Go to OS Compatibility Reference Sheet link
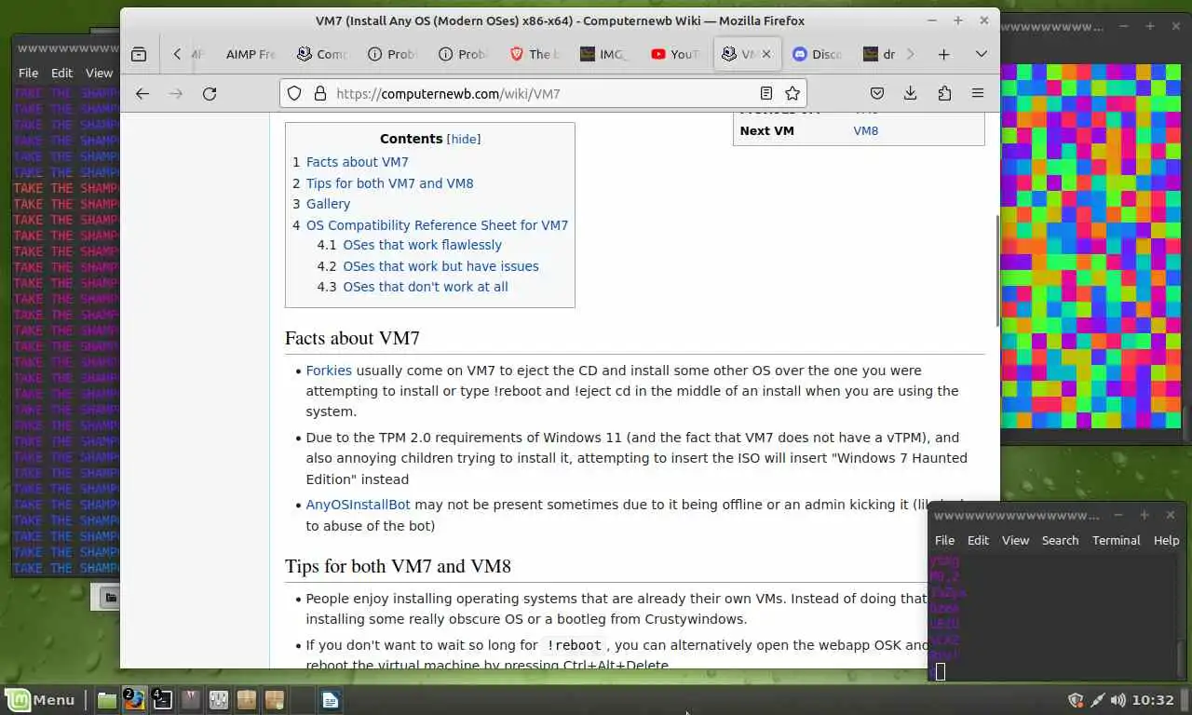 tap(437, 225)
